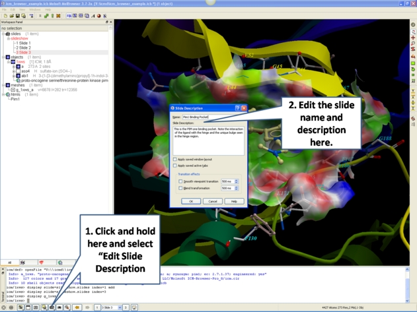
Task: Click the text label 'A' toolbar icon
Action: point(93,16)
